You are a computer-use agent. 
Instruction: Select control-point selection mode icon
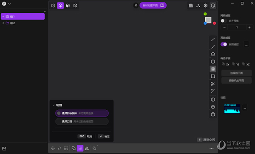(x=53, y=6)
